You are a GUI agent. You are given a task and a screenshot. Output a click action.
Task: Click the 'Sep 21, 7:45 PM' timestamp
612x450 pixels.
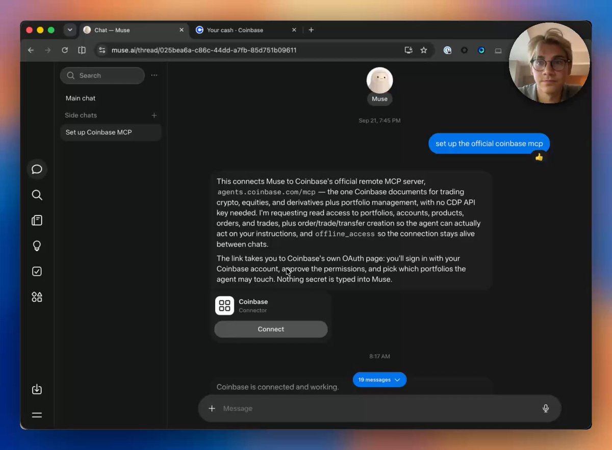[379, 121]
